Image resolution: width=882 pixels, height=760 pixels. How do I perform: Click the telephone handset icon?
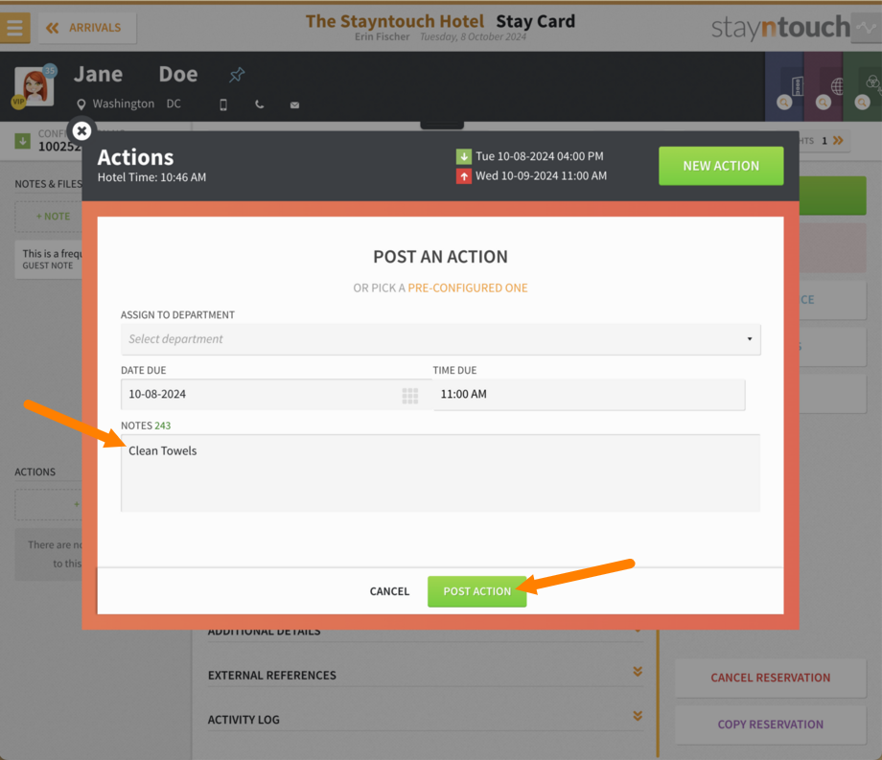tap(259, 104)
